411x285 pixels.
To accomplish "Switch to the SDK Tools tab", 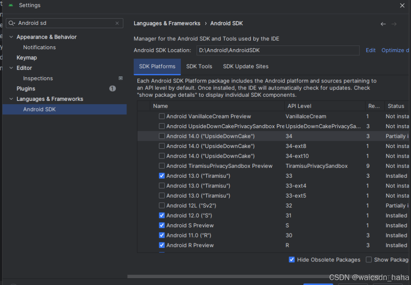I will (199, 66).
